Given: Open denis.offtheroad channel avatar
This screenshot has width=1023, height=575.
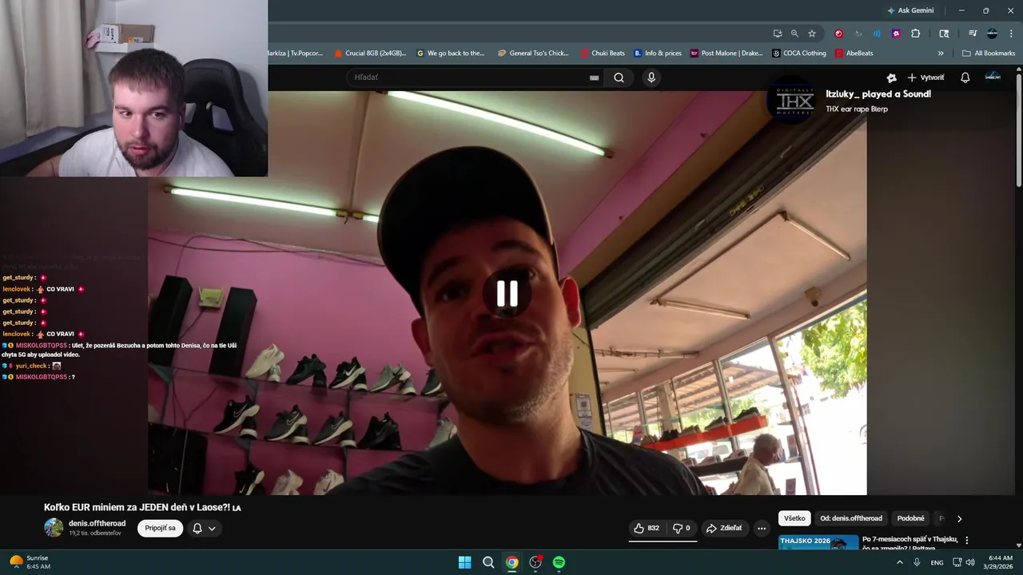Looking at the screenshot, I should coord(54,527).
